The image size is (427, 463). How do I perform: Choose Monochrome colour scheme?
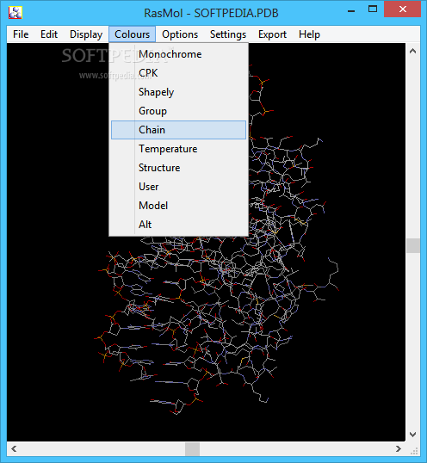(x=178, y=54)
